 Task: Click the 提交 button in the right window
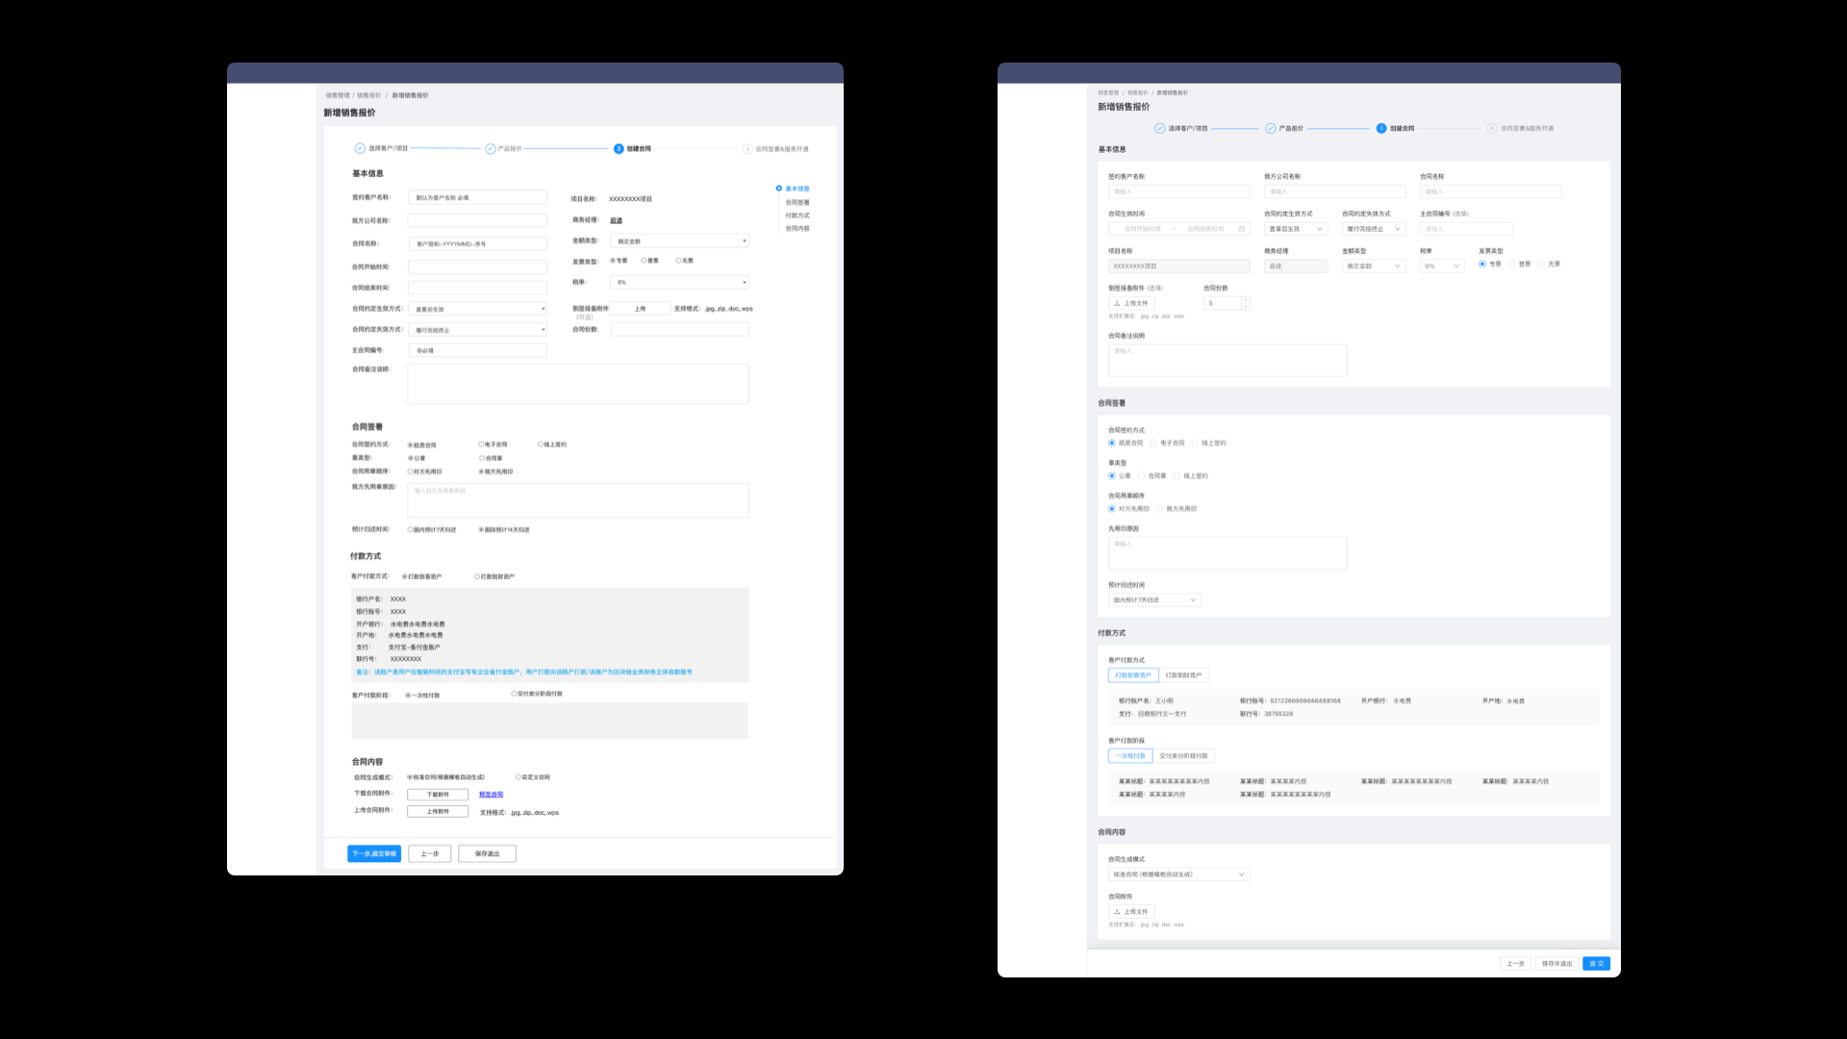click(1596, 963)
